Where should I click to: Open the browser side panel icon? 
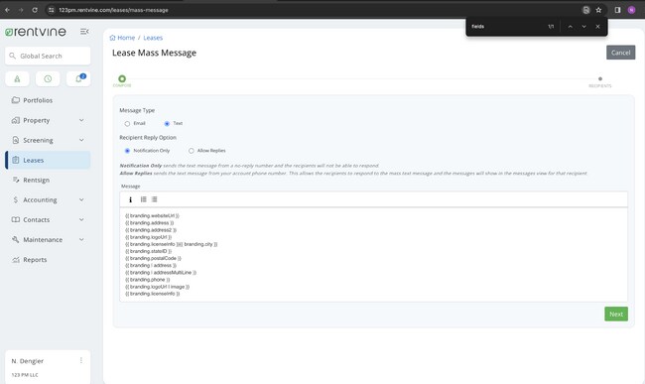click(617, 10)
